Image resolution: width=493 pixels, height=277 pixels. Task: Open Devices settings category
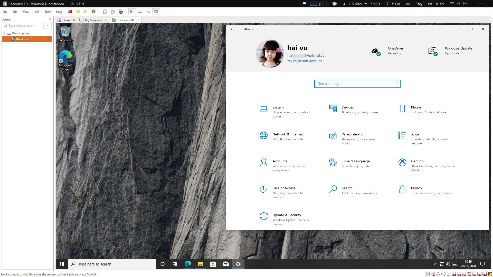click(x=354, y=110)
